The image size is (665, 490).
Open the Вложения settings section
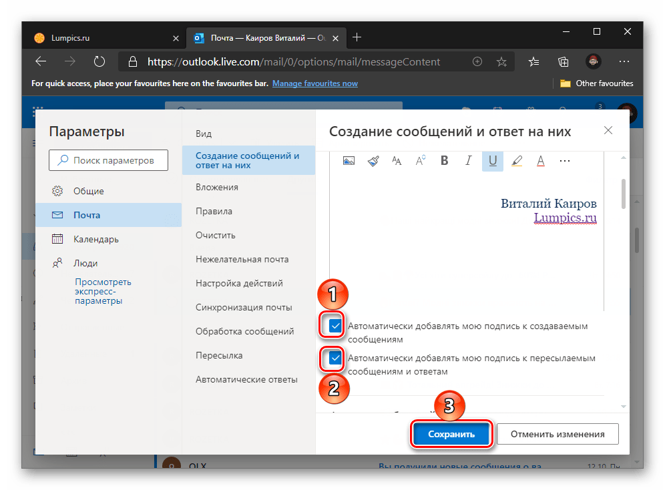(217, 188)
